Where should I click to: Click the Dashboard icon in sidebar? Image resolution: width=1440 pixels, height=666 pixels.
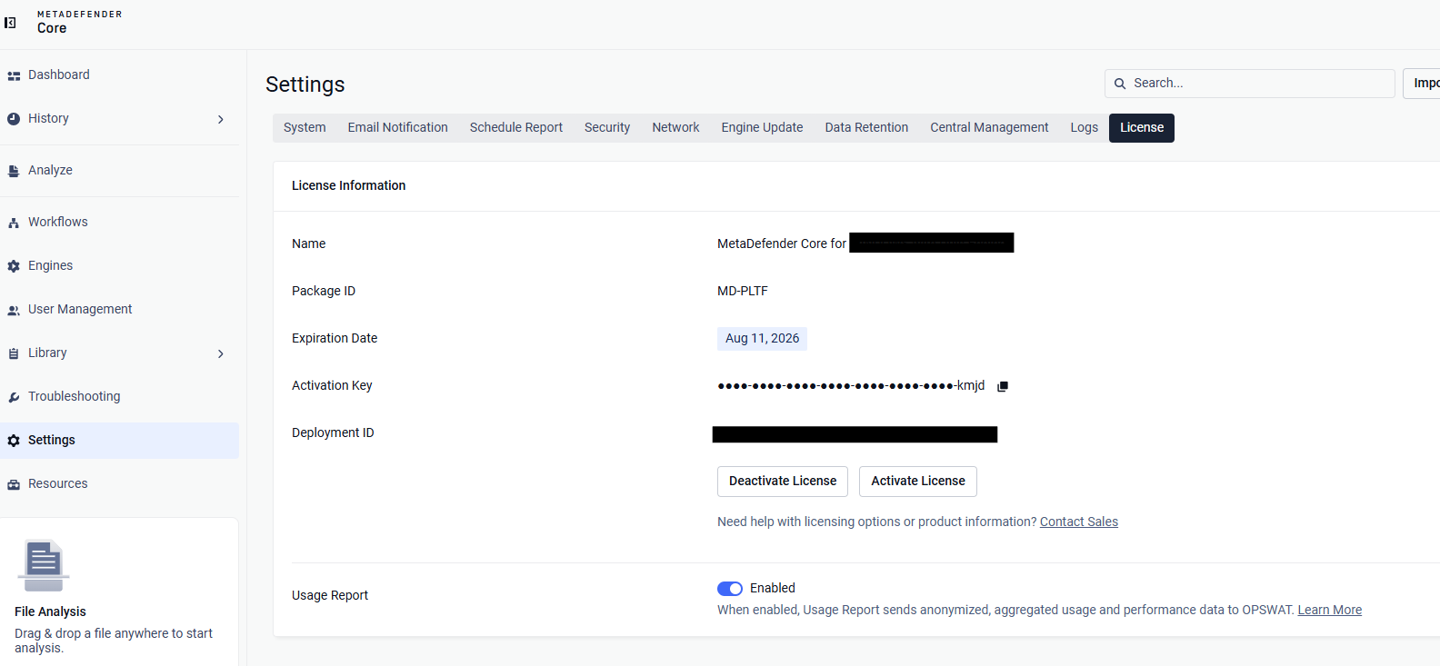14,75
